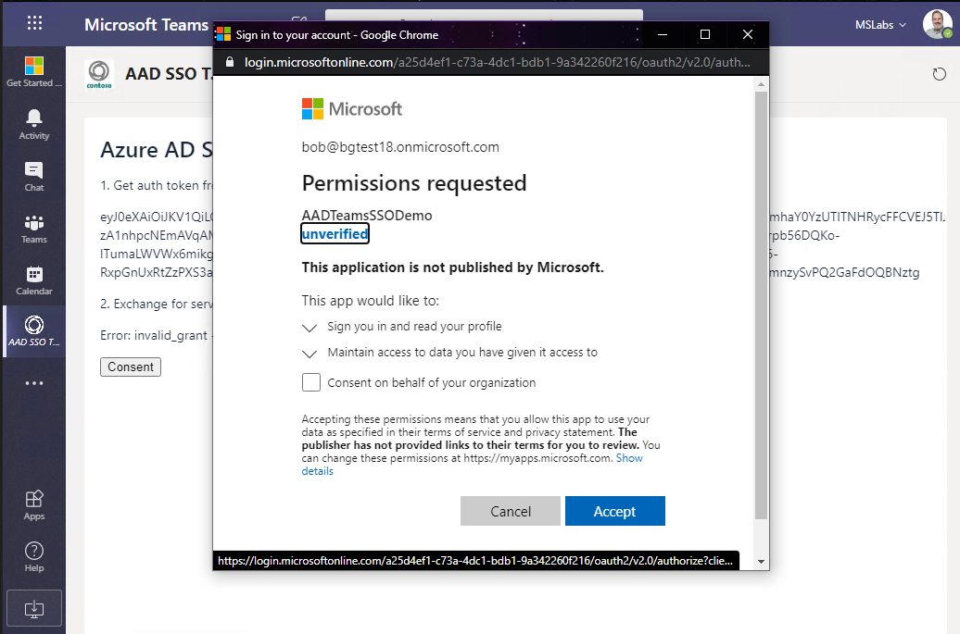Show more apps ellipsis in sidebar
Image resolution: width=960 pixels, height=634 pixels.
coord(34,383)
